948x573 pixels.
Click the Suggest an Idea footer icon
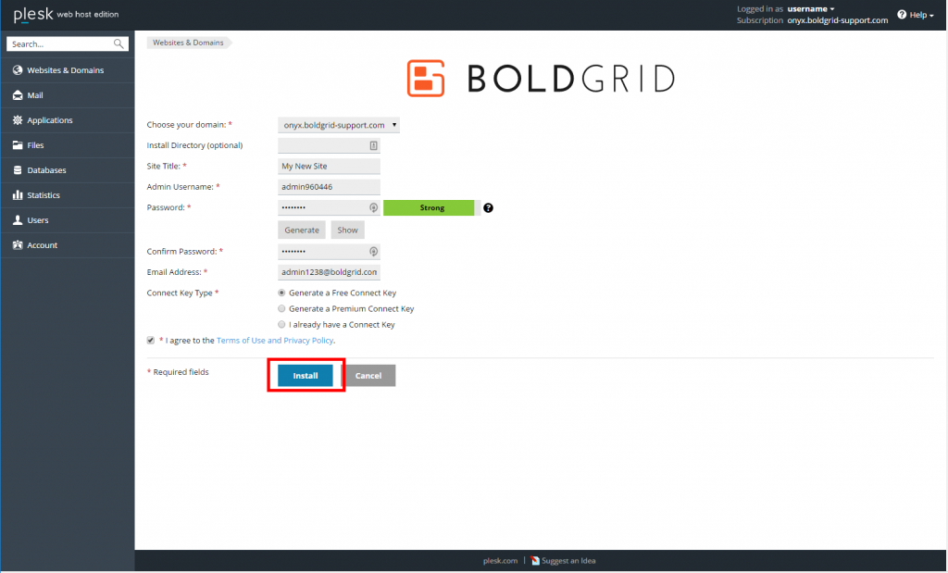535,561
